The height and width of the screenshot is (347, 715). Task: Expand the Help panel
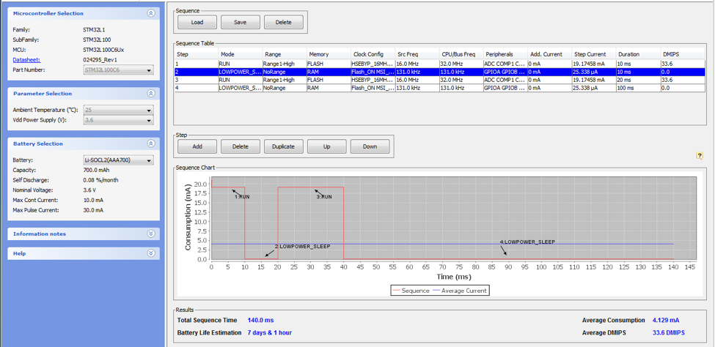click(151, 253)
